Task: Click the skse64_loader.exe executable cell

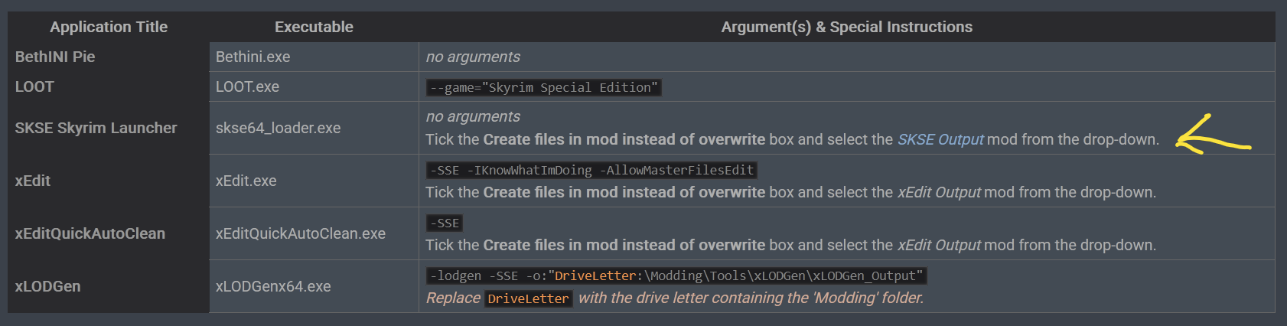Action: point(278,128)
